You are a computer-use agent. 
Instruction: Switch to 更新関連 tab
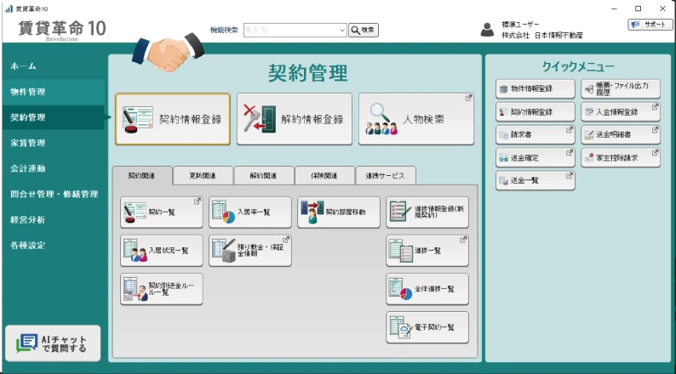pos(203,176)
